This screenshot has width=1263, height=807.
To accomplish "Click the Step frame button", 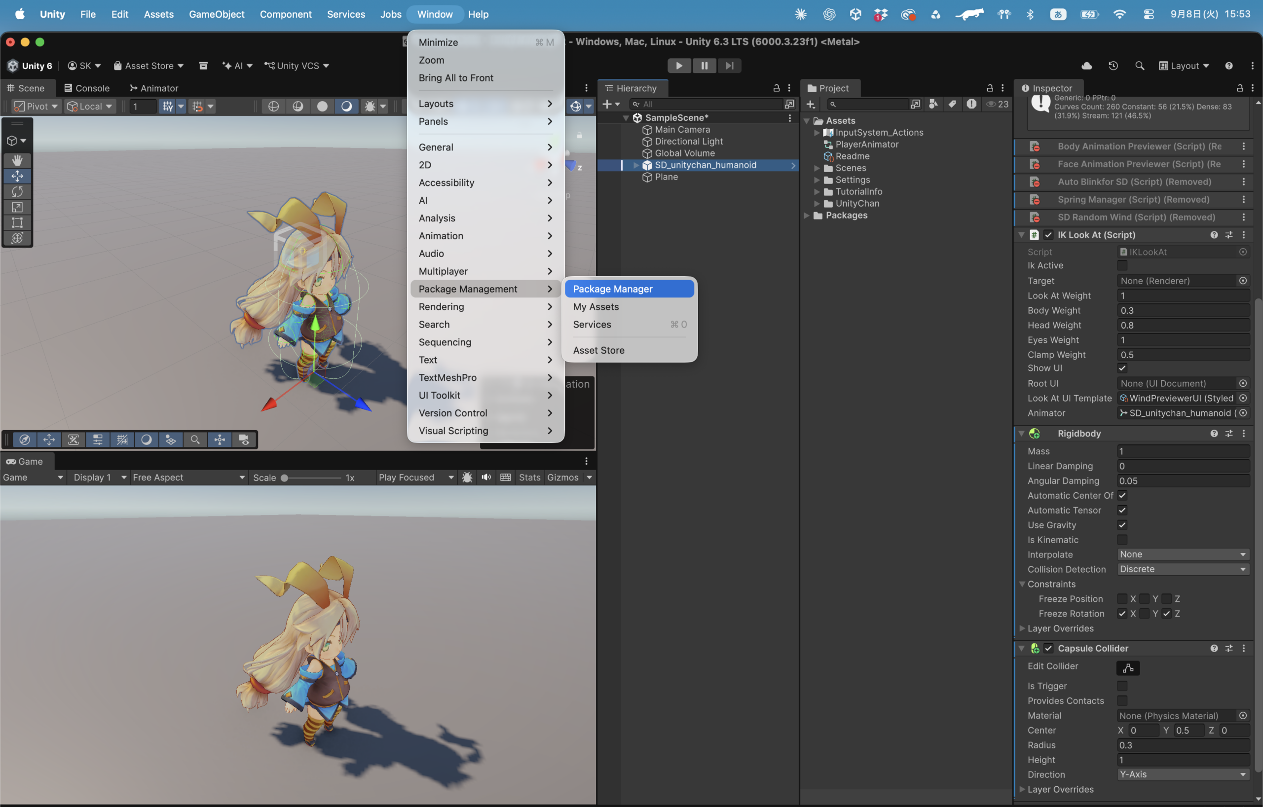I will pyautogui.click(x=730, y=66).
